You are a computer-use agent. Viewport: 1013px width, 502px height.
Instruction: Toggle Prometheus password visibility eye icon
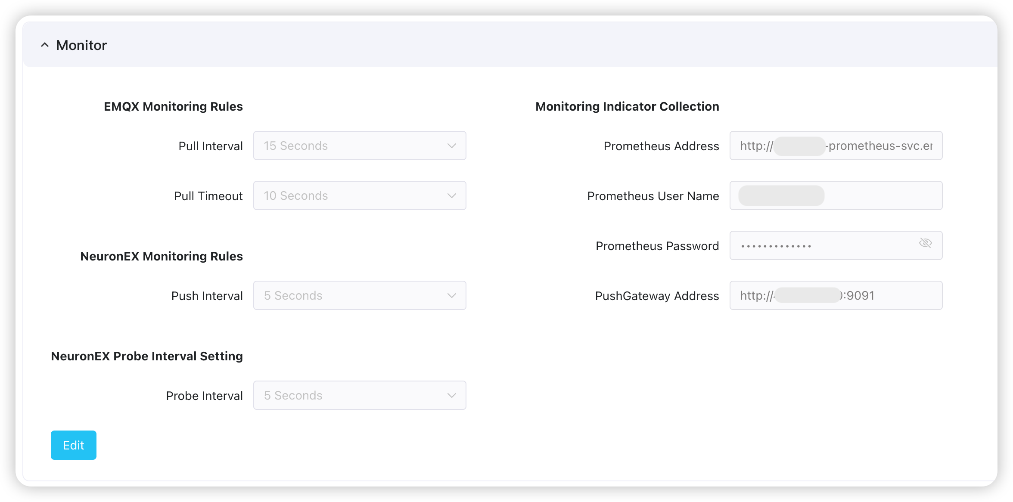point(925,243)
